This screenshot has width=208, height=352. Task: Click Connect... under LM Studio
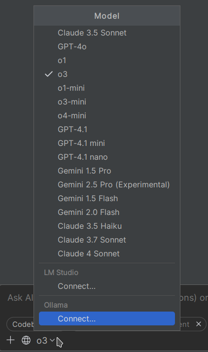click(107, 286)
